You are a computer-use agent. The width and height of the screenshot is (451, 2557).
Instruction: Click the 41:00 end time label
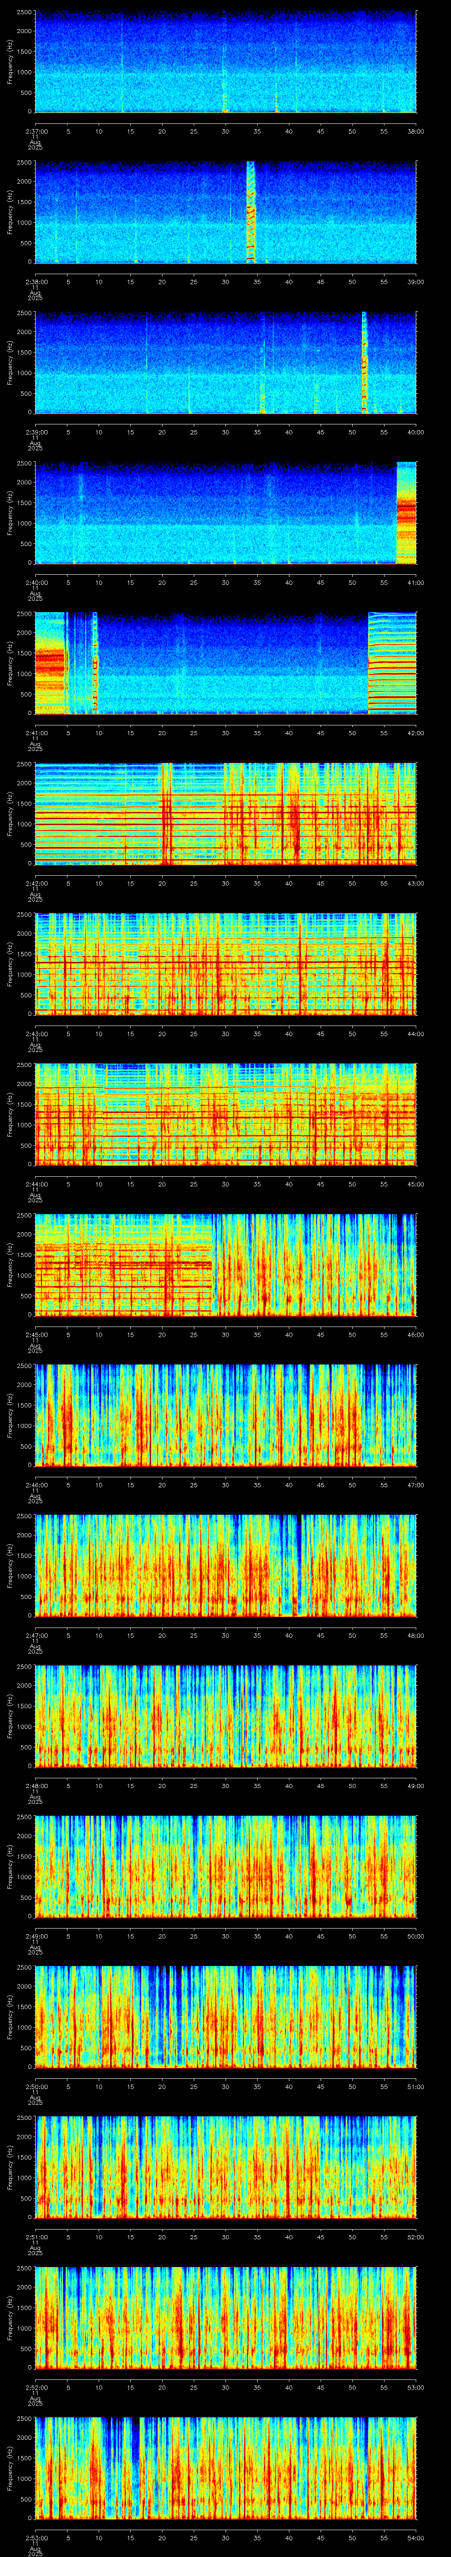416,583
